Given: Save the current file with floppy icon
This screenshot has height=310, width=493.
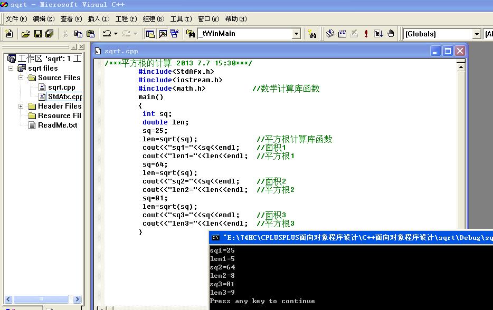Looking at the screenshot, I should tap(37, 34).
